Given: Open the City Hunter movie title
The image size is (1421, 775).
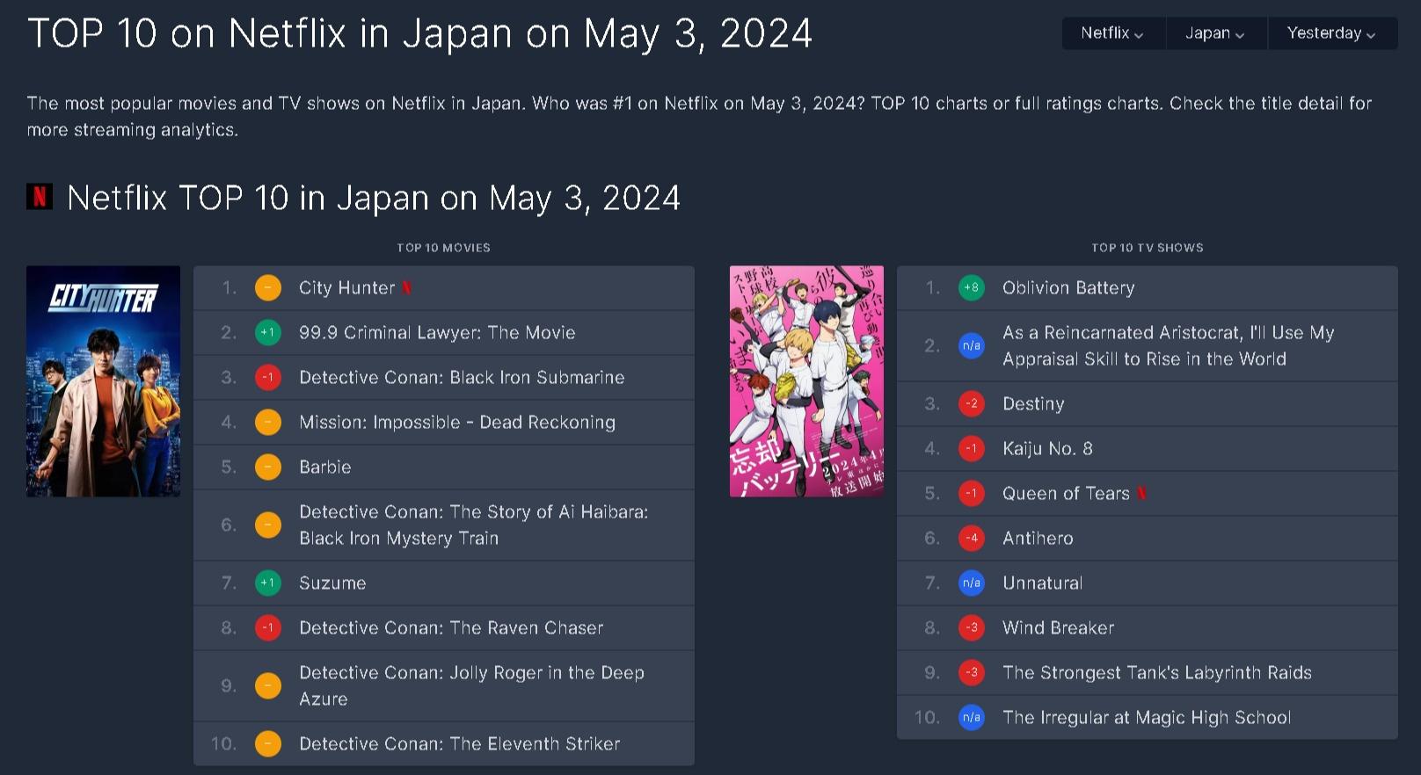Looking at the screenshot, I should click(x=346, y=288).
